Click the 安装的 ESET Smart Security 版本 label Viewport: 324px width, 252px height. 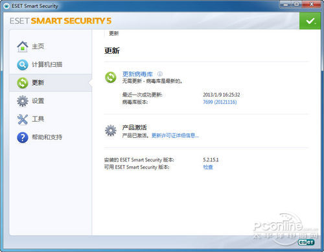(x=139, y=160)
